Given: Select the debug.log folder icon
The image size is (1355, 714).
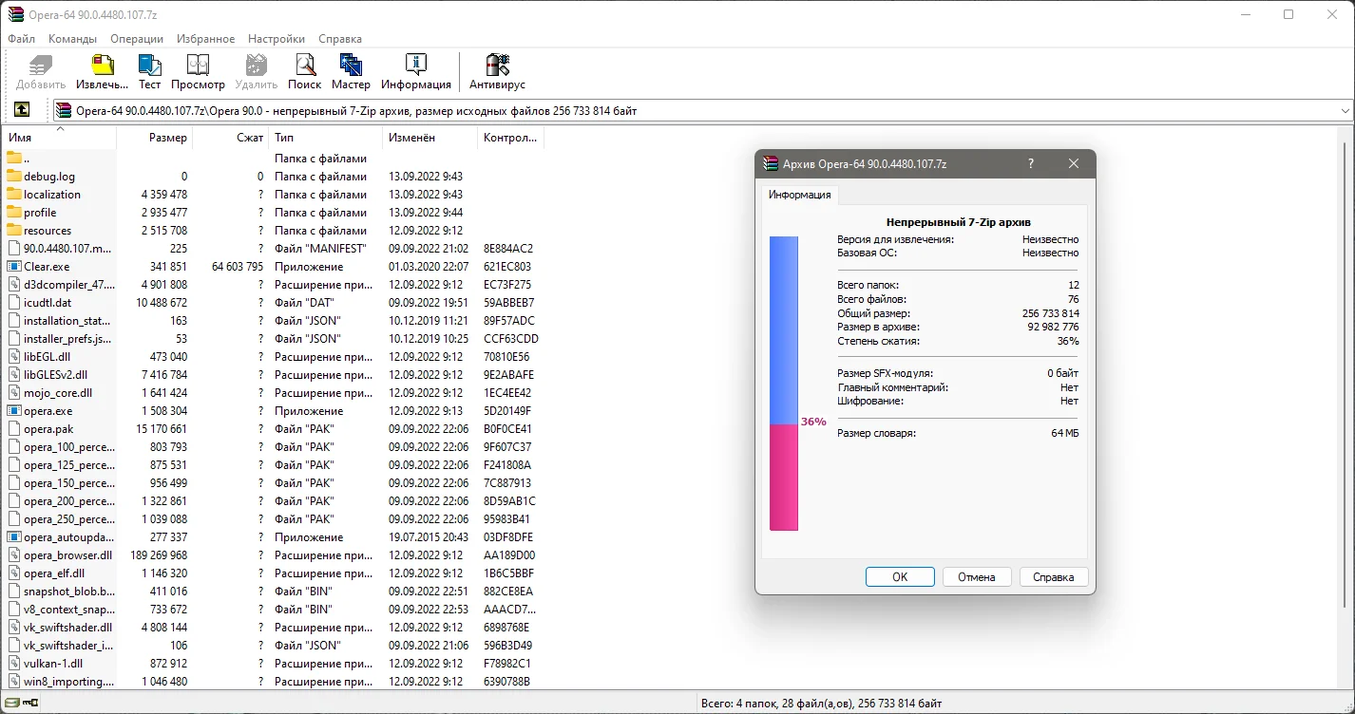Looking at the screenshot, I should click(14, 176).
